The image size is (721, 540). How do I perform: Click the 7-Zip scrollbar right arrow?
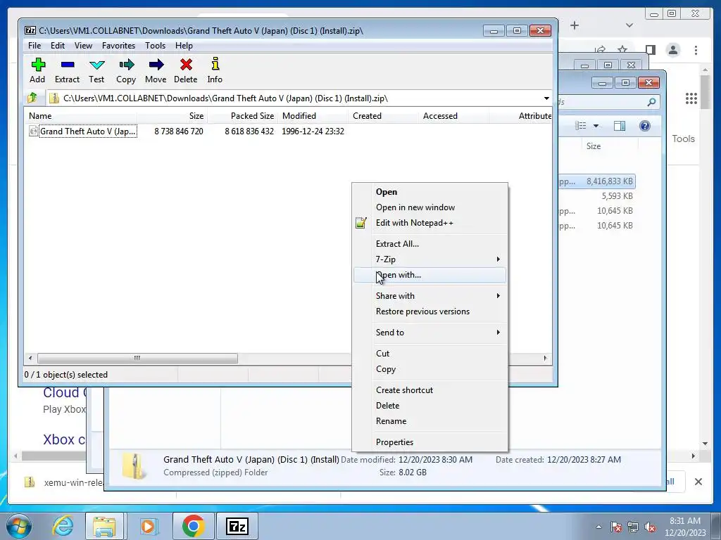click(546, 358)
